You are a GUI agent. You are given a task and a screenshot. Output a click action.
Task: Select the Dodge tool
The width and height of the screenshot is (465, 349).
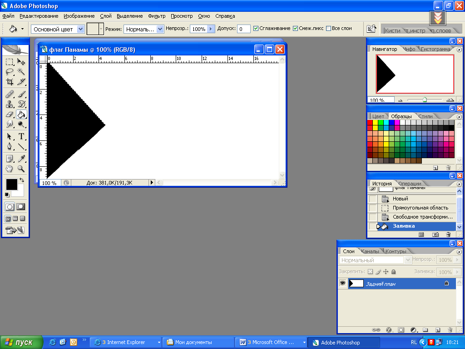(x=21, y=124)
